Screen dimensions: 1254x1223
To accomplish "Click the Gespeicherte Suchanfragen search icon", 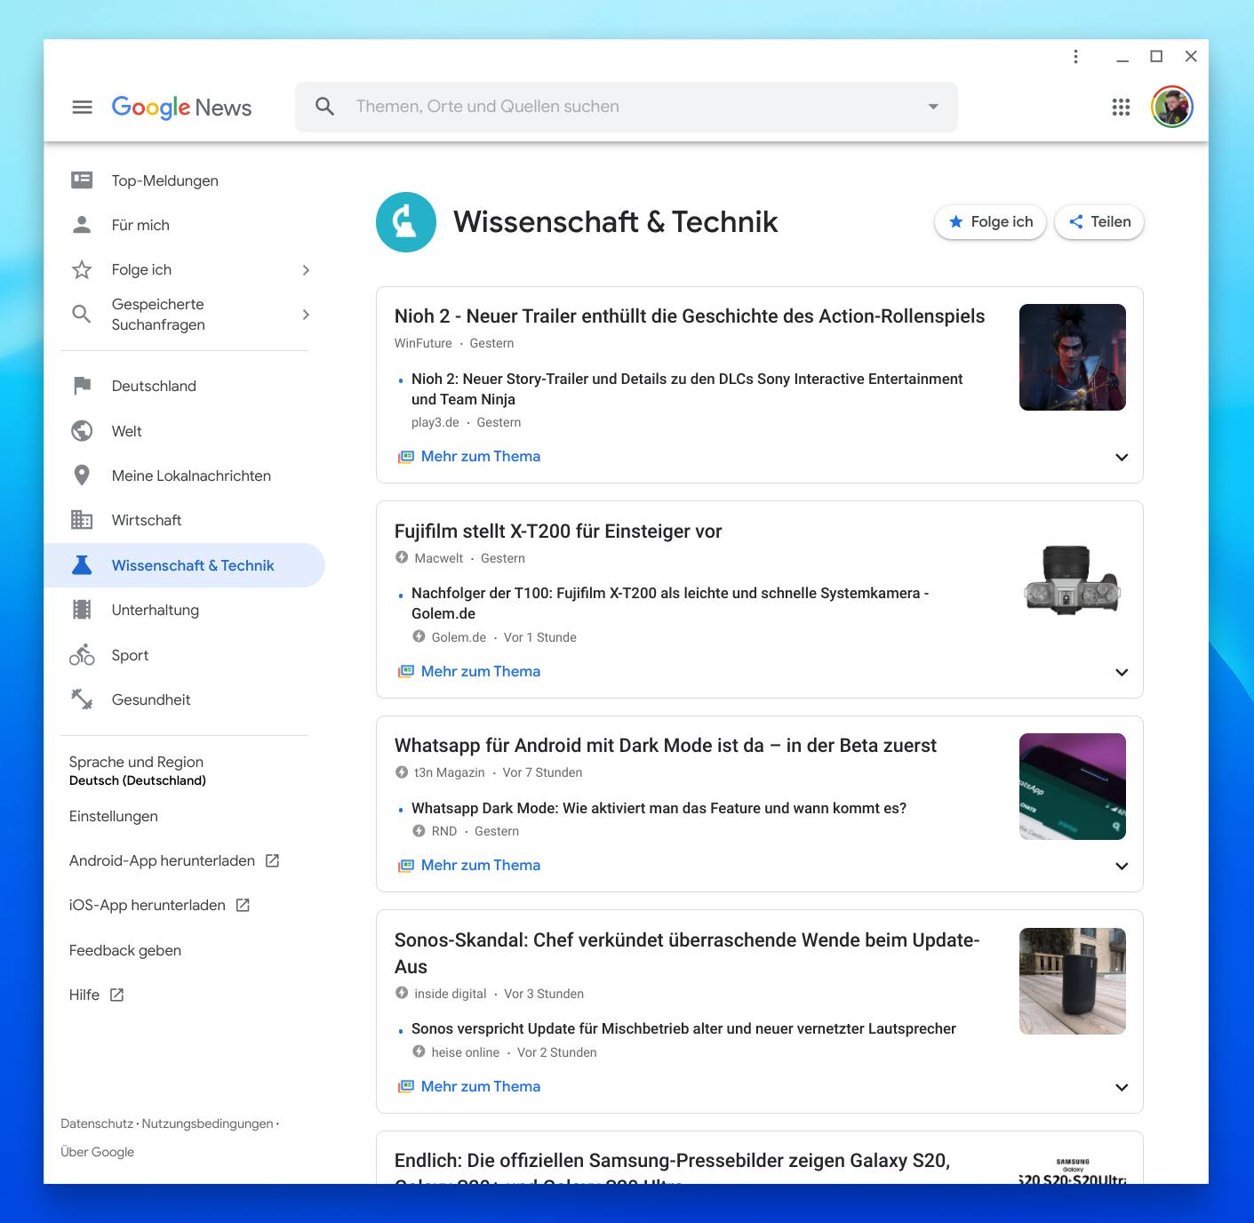I will [x=82, y=314].
